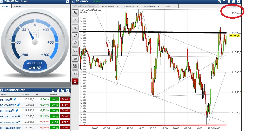
Task: Click the speaker alarm tool
Action: click(75, 74)
